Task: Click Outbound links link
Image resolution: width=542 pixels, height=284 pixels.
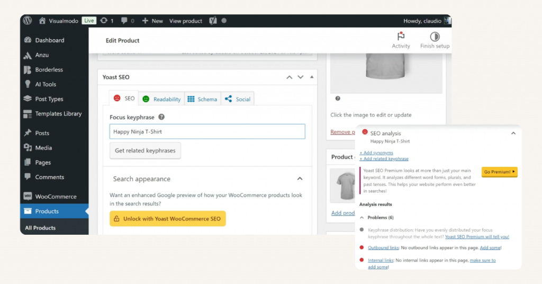Action: pyautogui.click(x=383, y=247)
